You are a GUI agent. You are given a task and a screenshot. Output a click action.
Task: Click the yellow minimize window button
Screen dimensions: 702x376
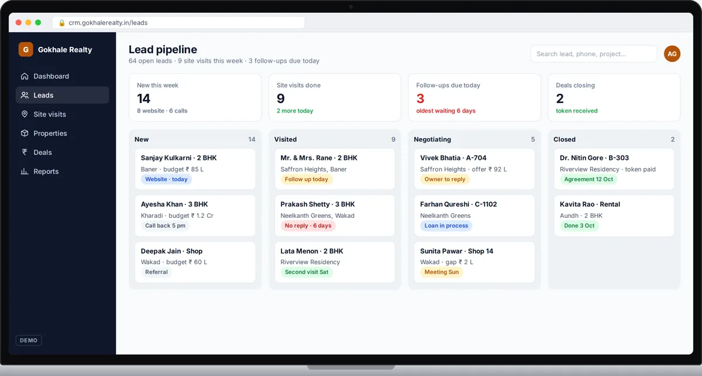pos(28,22)
